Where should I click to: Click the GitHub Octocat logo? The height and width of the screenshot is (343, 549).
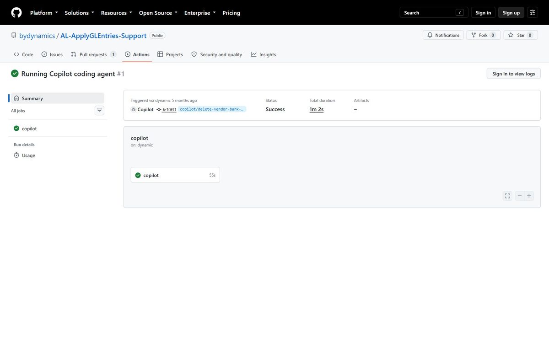pos(16,13)
